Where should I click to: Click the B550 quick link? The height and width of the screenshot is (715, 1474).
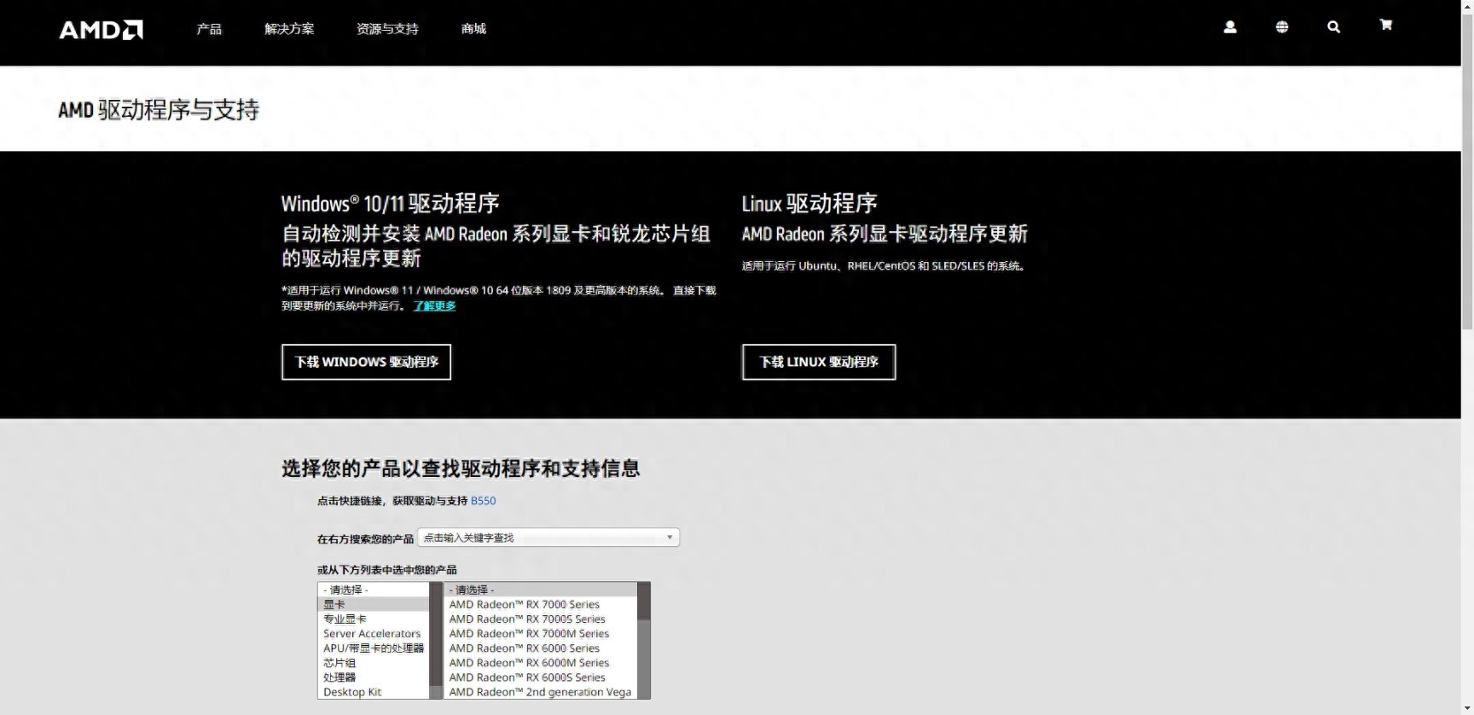point(483,501)
